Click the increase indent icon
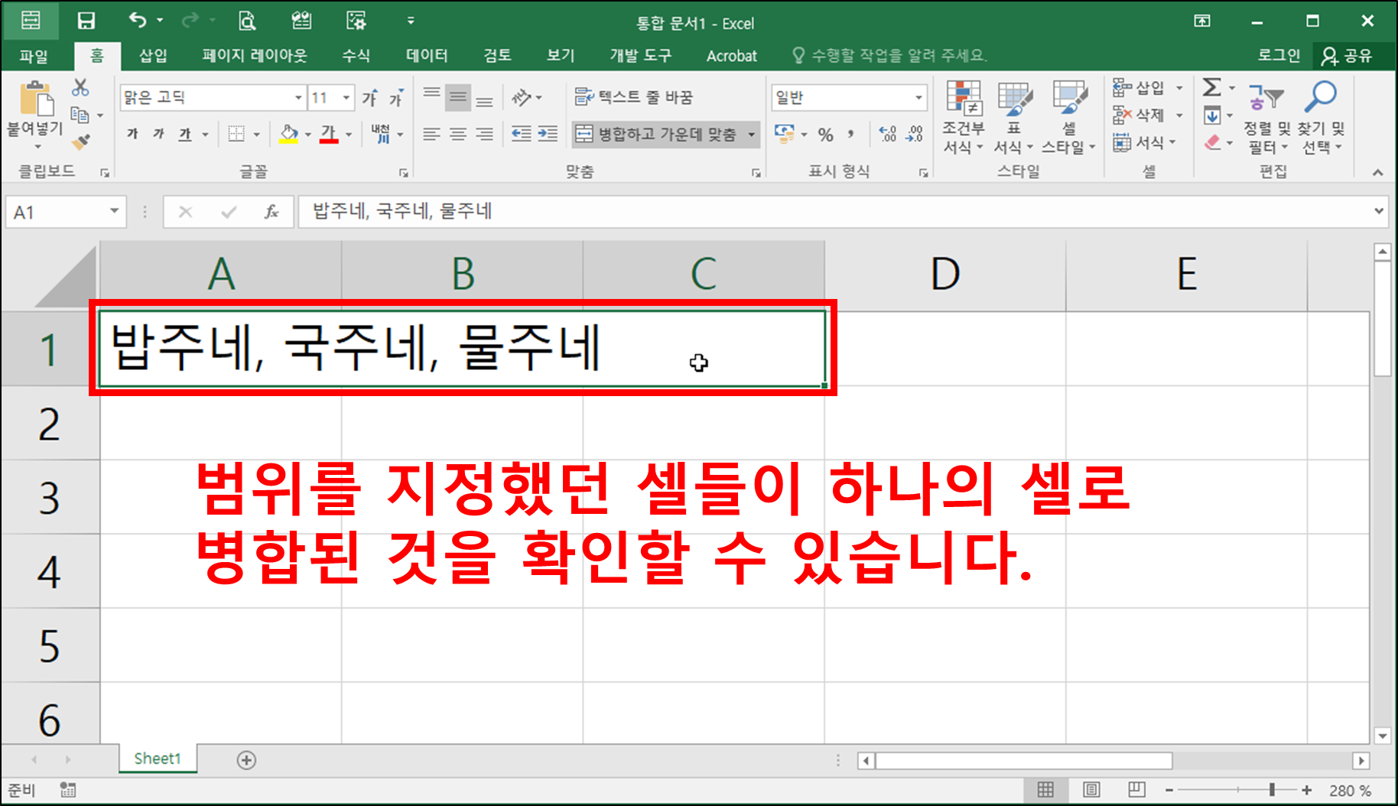This screenshot has width=1398, height=806. tap(548, 135)
